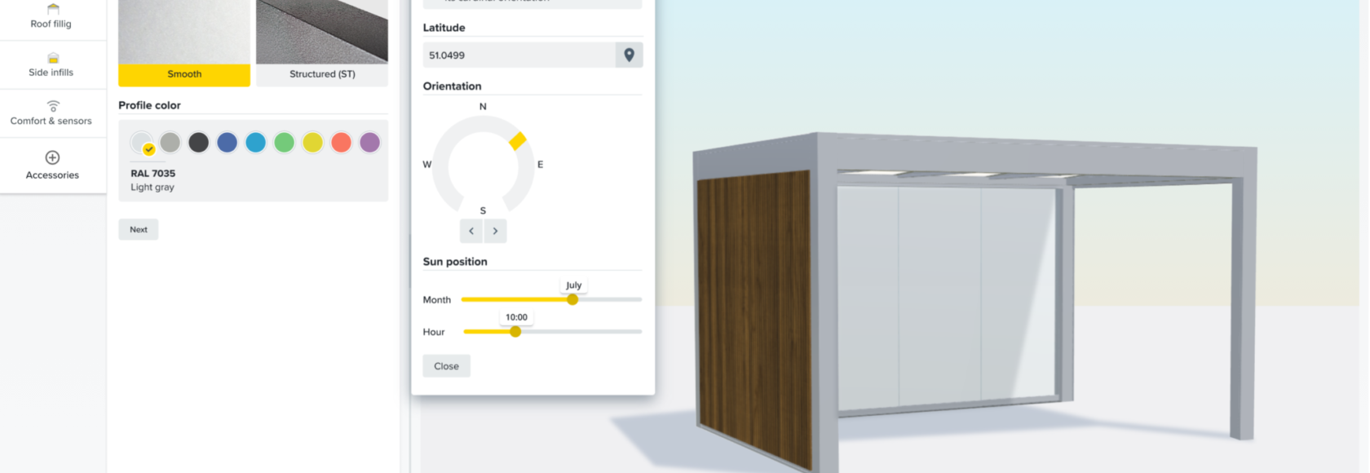1370x473 pixels.
Task: Open the Side infills section
Action: [x=52, y=65]
